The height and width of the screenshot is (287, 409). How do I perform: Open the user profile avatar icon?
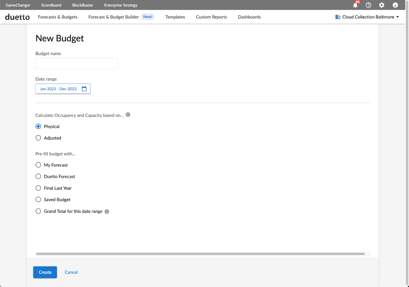[x=395, y=5]
